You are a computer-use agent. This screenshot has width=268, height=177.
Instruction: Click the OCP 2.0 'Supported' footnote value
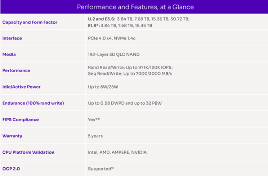(100, 168)
